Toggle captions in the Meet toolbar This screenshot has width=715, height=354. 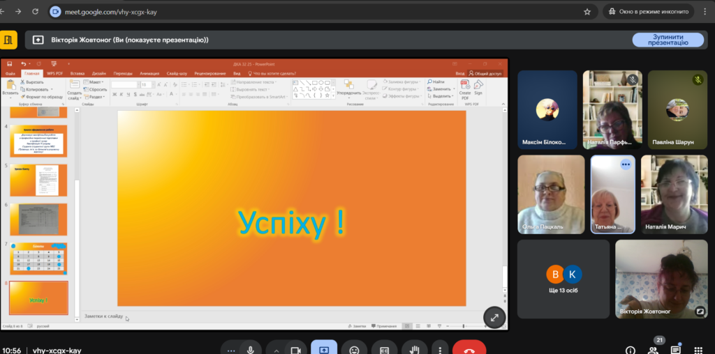384,348
